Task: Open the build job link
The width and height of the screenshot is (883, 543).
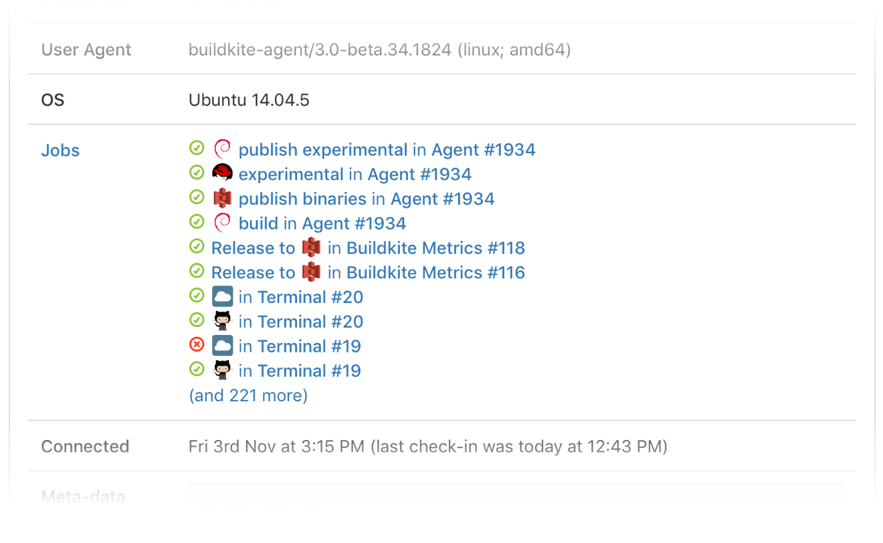Action: tap(258, 223)
